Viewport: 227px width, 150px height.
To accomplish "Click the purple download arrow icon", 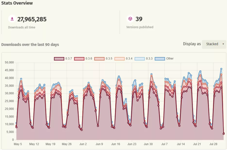I will (x=12, y=19).
